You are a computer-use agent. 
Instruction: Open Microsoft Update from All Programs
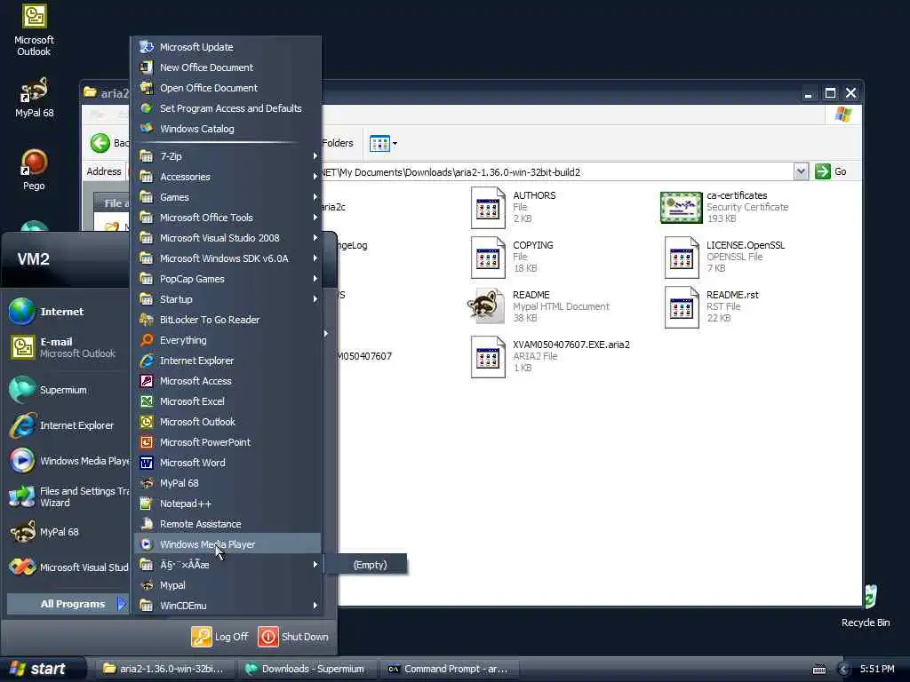[227, 47]
